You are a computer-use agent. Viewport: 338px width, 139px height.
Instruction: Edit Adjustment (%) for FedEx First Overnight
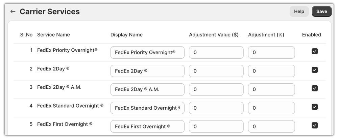tap(271, 126)
